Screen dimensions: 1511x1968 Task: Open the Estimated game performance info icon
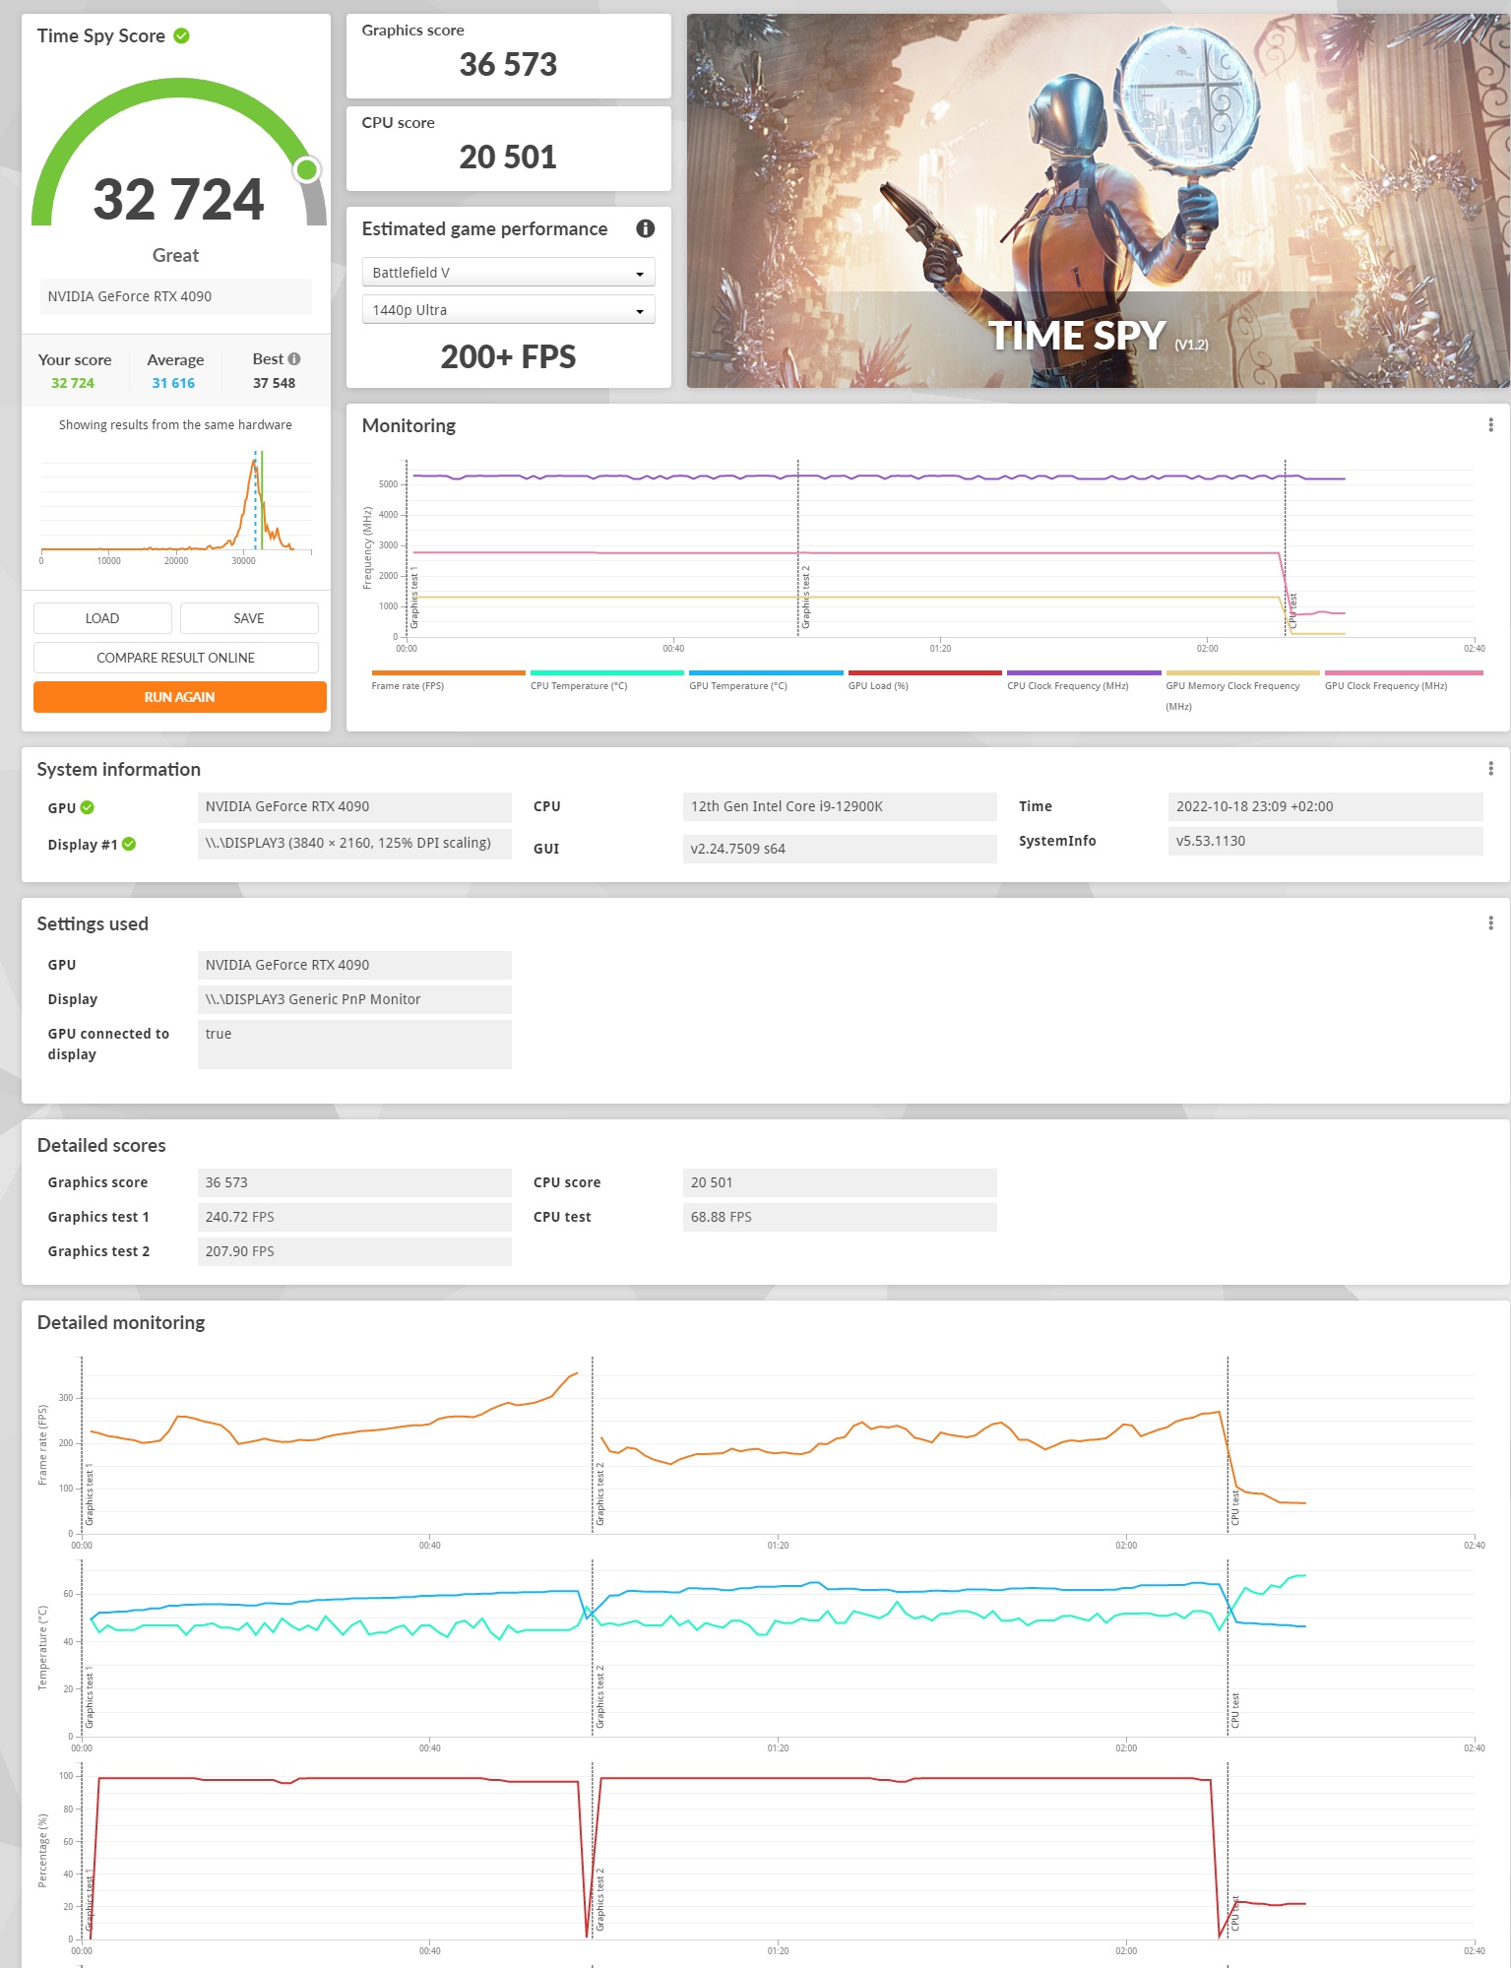click(x=646, y=228)
